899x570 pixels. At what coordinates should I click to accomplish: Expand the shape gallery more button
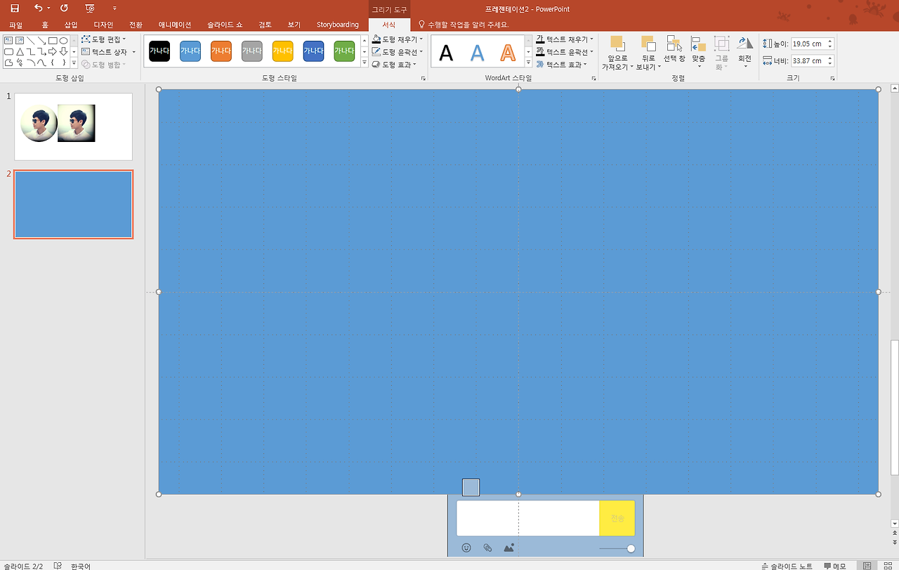pos(74,63)
